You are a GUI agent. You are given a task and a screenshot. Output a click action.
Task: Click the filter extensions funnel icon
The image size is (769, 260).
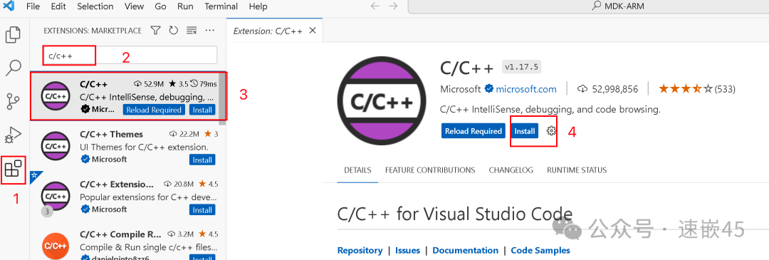point(155,31)
